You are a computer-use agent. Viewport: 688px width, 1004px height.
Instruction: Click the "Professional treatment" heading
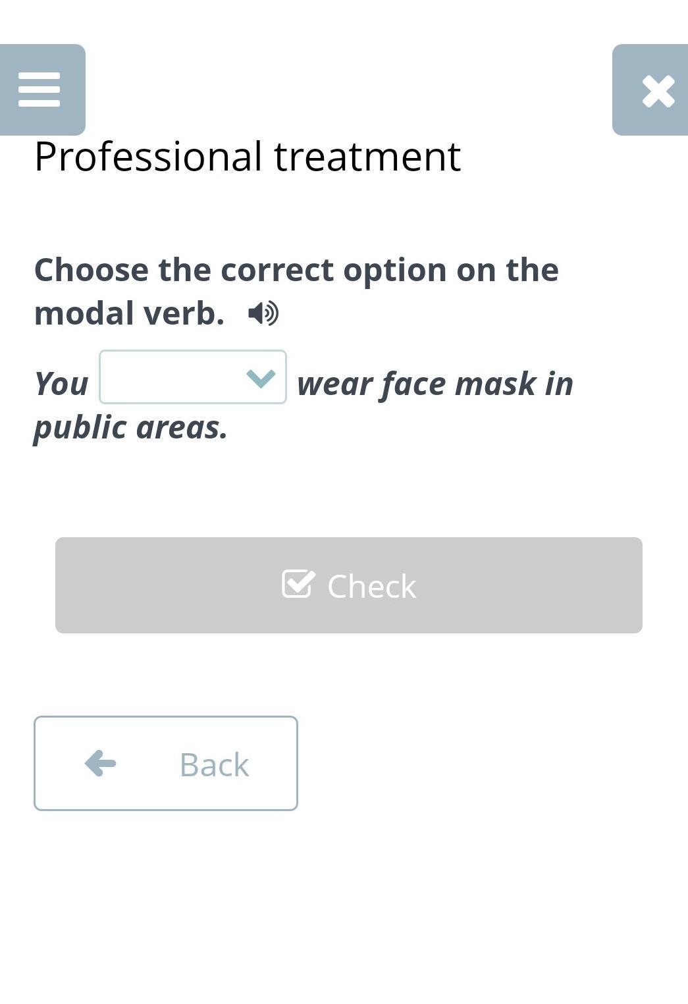(247, 157)
